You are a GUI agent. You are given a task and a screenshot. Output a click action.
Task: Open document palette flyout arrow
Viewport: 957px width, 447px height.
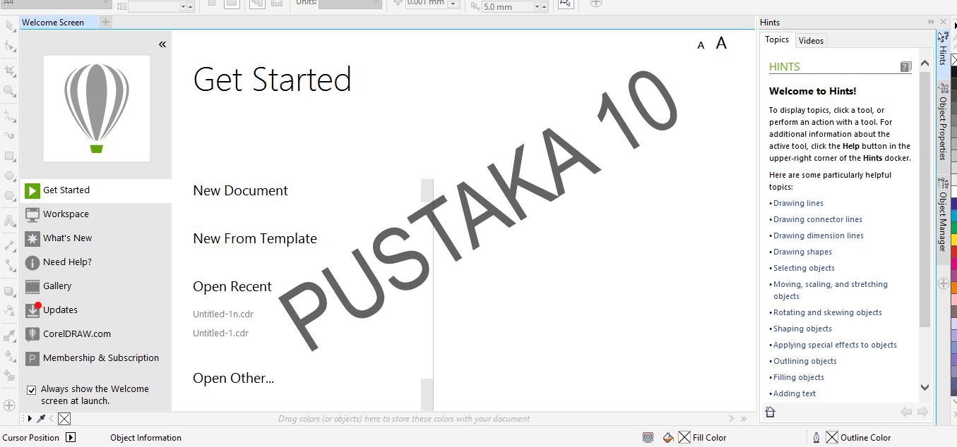[x=30, y=419]
